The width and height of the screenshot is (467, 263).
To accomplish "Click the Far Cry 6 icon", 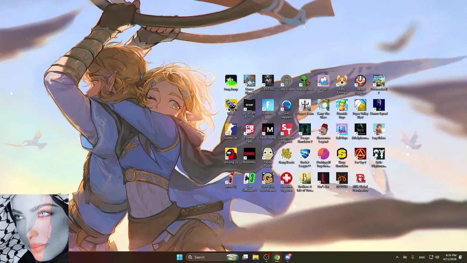I will pyautogui.click(x=360, y=156).
